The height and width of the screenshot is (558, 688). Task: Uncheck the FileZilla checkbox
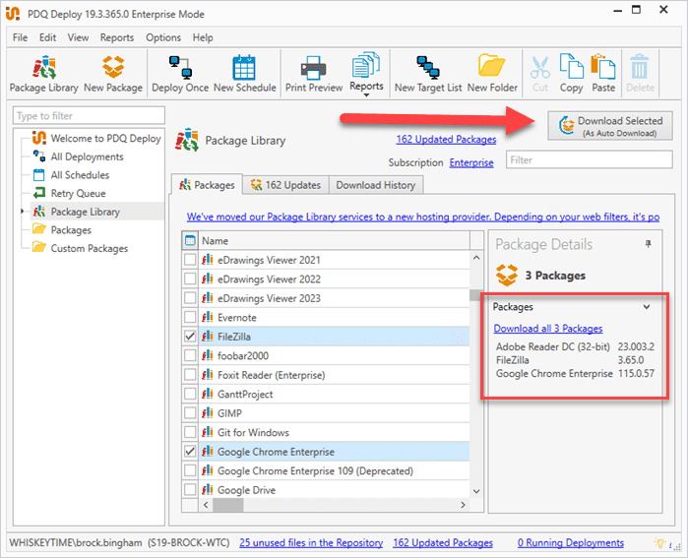190,337
